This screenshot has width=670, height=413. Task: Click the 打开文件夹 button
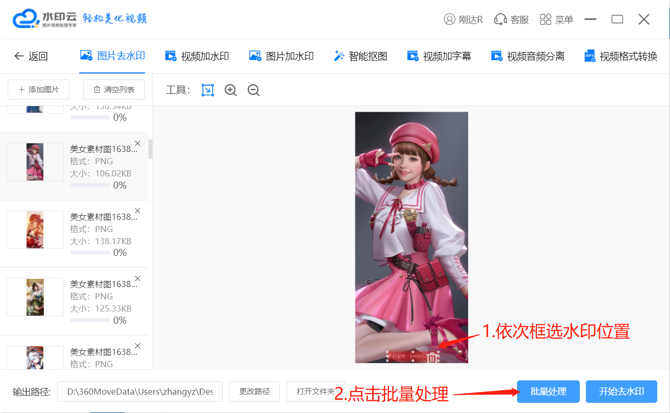pos(316,392)
